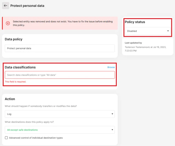Click the red error circle icon
Image resolution: width=175 pixels, height=146 pixels.
point(8,23)
